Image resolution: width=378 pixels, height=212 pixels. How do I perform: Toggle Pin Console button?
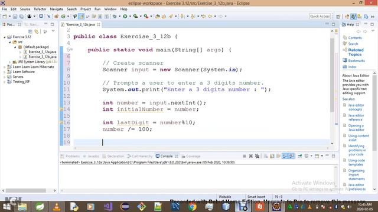point(299,156)
